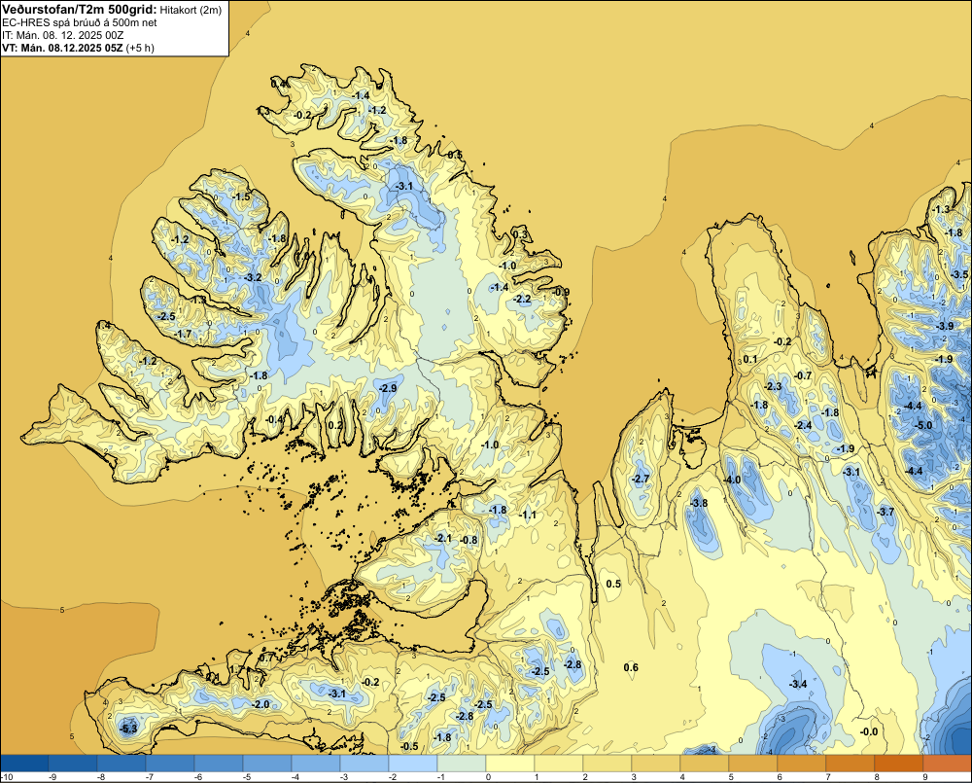The image size is (972, 783).
Task: Click the 'Hitakort (2m)' label in the header
Action: tap(190, 10)
